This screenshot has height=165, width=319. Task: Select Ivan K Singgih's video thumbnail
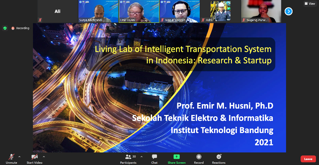coord(180,11)
